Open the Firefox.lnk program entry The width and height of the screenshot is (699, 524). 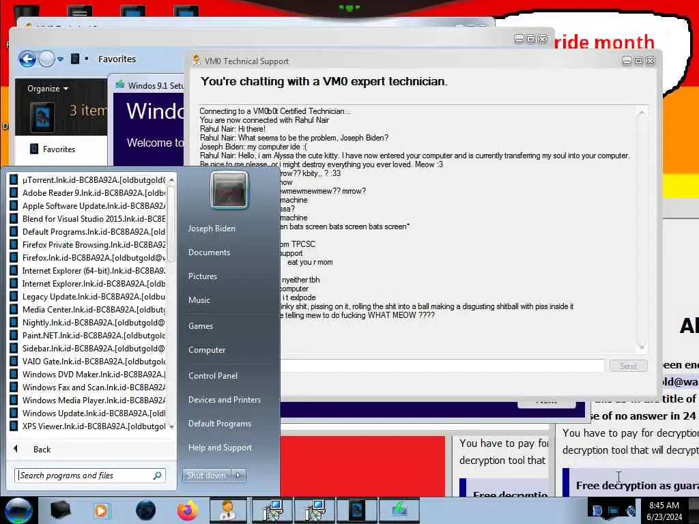coord(87,257)
